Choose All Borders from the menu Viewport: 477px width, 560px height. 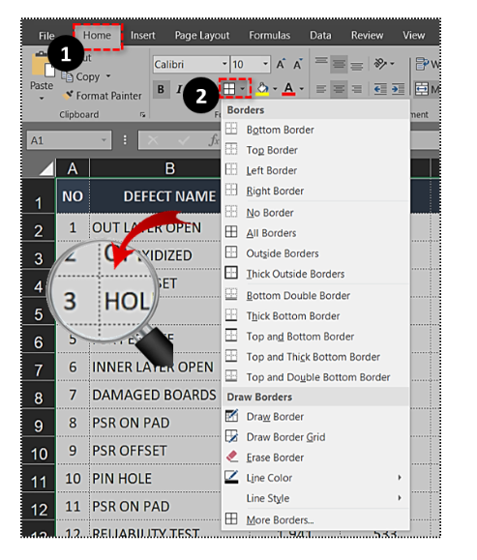(x=271, y=233)
